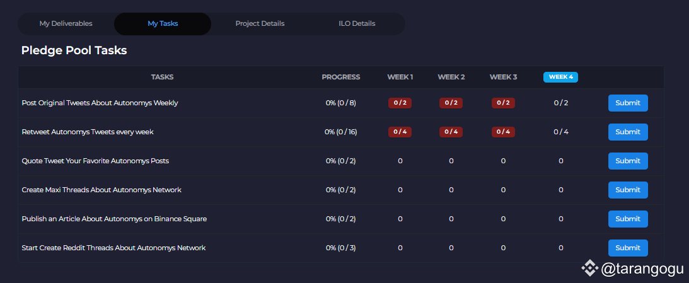Submit the Create Maxi Threads task
Screen dimensions: 689x283
pos(628,190)
